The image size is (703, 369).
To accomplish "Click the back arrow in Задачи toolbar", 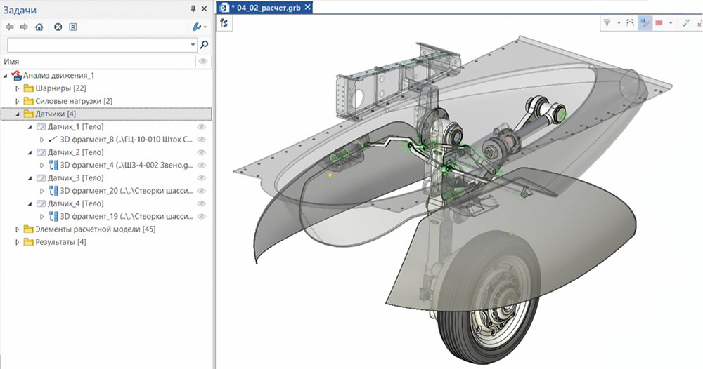I will pos(9,27).
